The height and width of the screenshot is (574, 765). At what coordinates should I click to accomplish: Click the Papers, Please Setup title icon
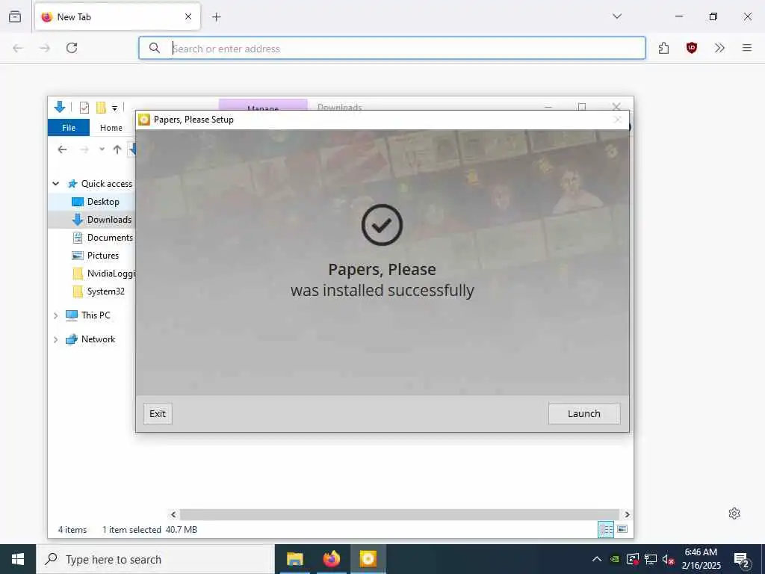coord(144,120)
